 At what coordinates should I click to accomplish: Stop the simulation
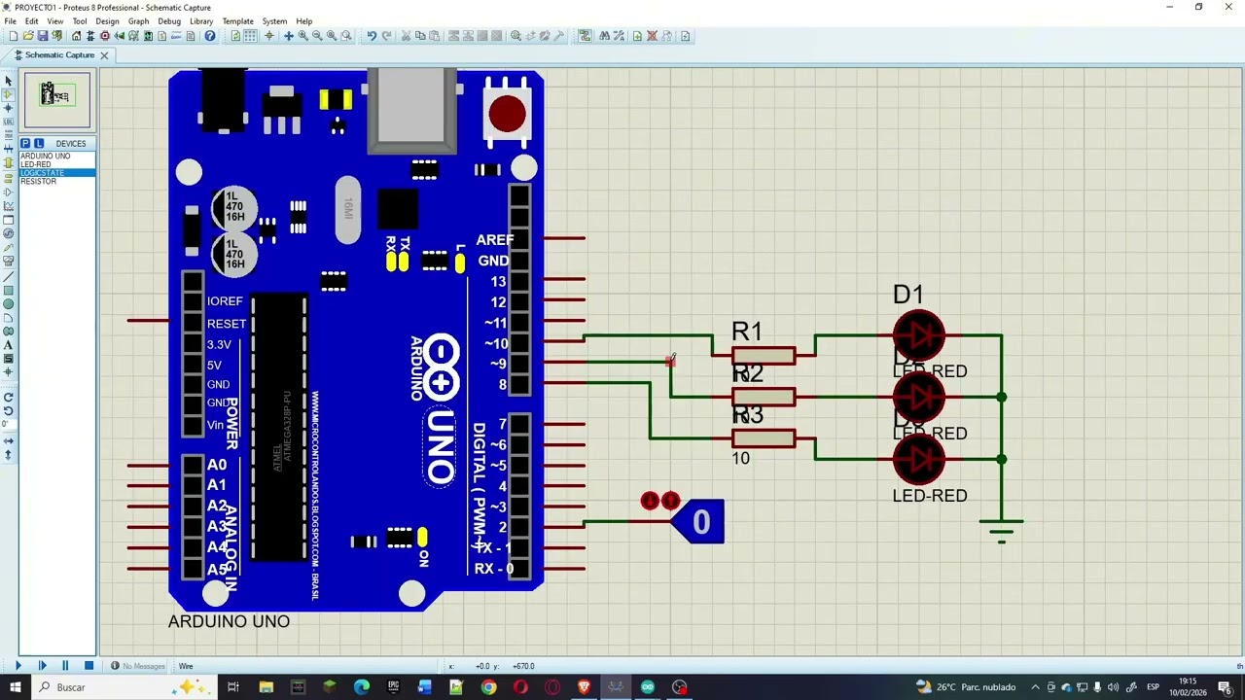tap(89, 666)
